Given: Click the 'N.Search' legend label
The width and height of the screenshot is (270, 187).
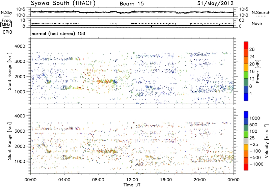Looking at the screenshot, I should pos(261,12).
